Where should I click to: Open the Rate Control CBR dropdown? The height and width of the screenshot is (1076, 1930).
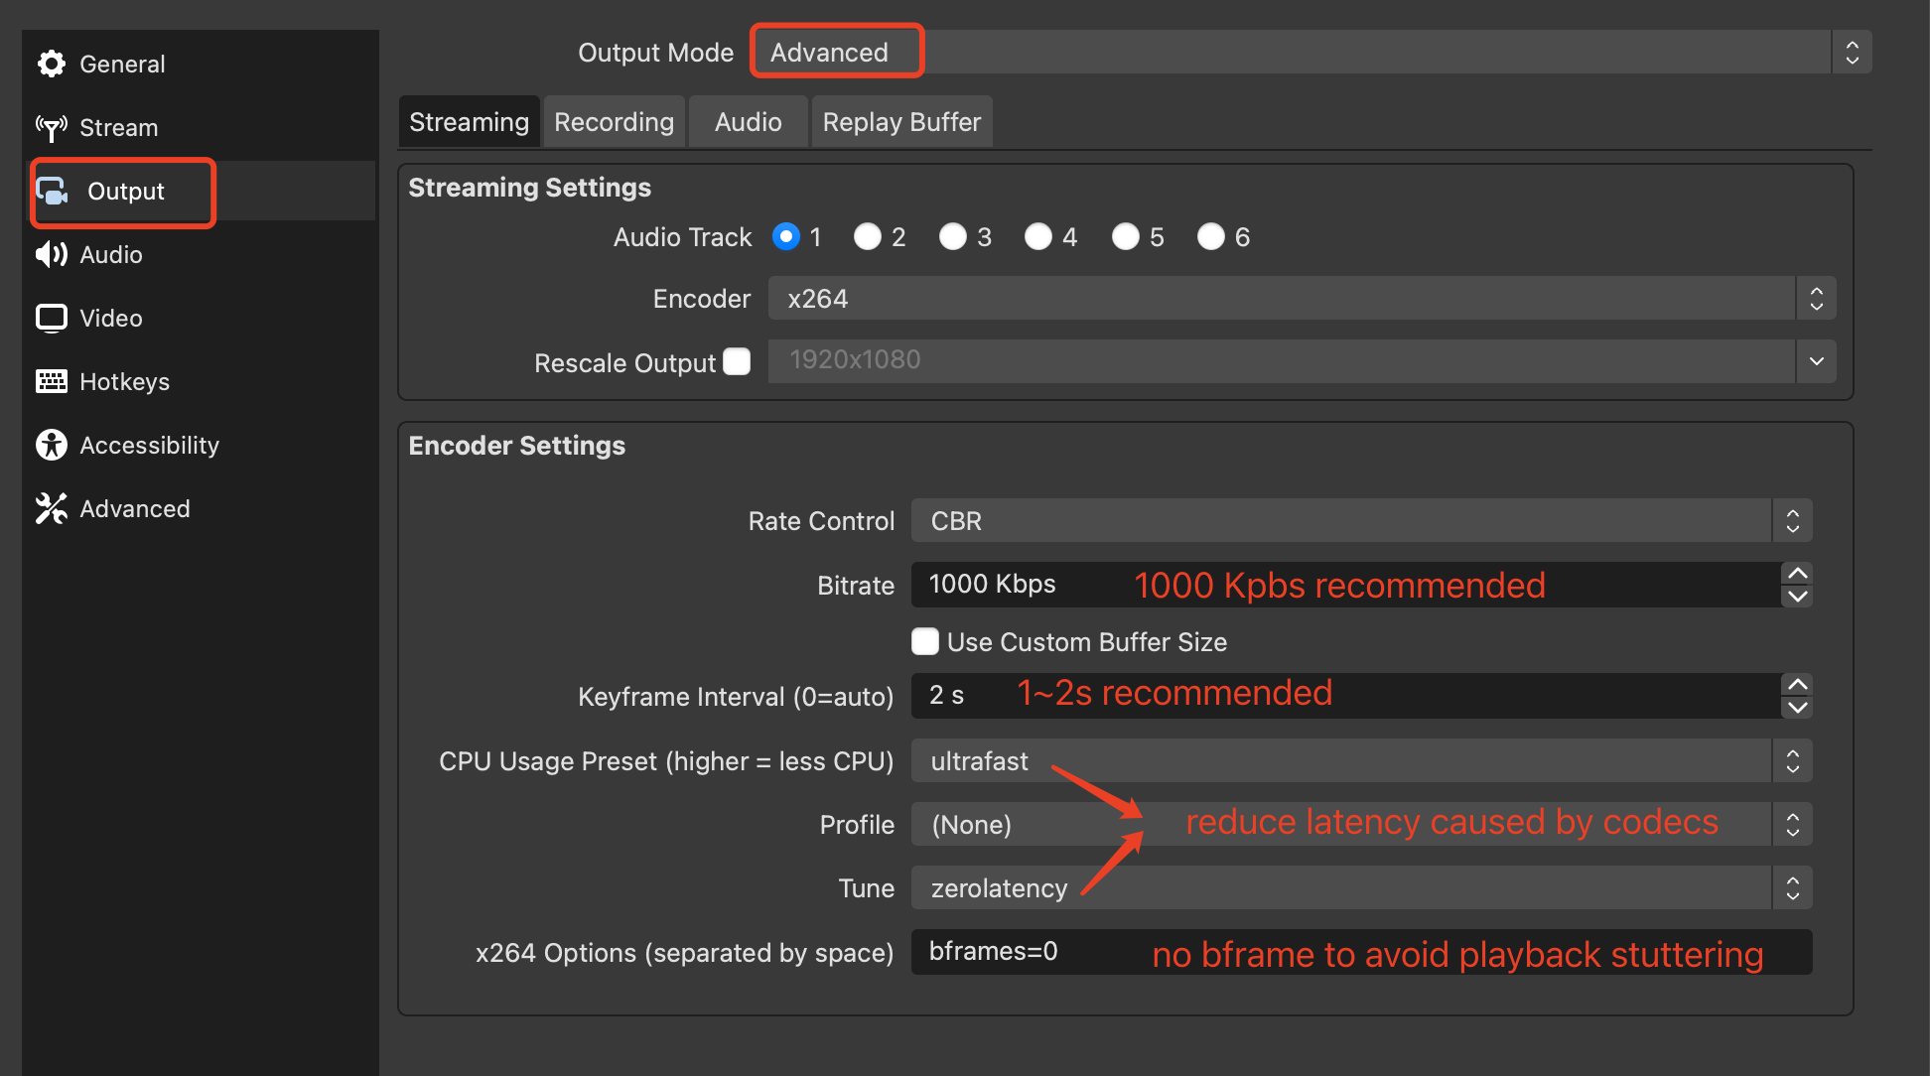[x=1361, y=520]
